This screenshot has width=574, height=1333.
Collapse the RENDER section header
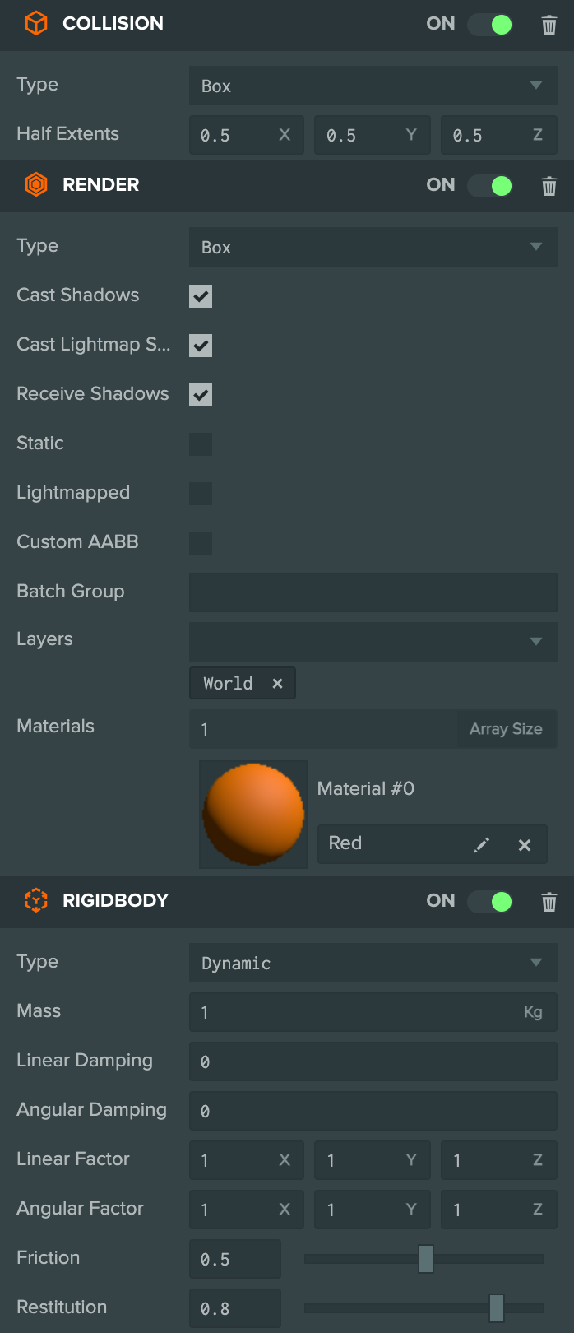287,186
